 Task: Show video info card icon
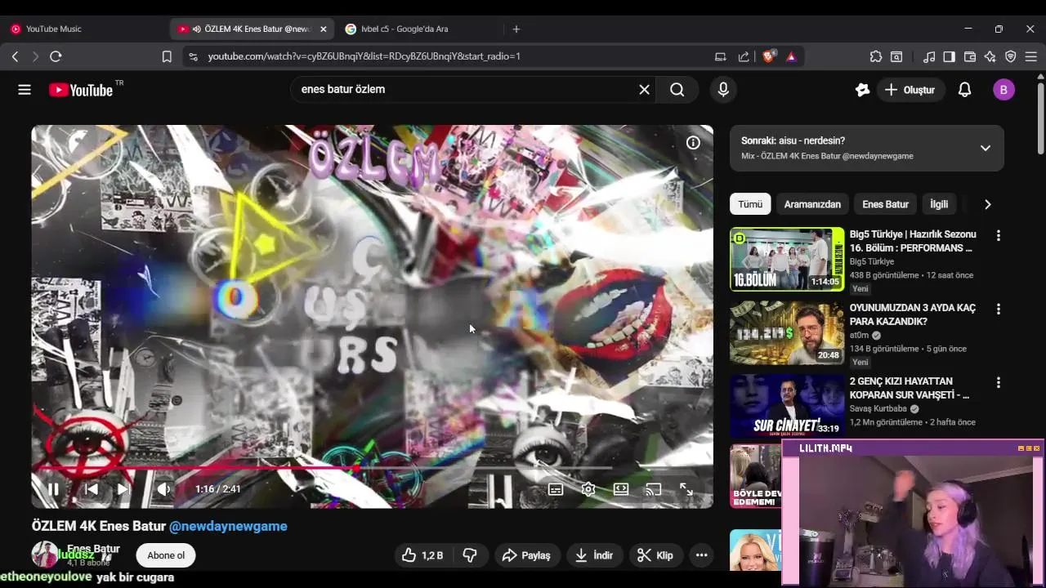(x=693, y=143)
